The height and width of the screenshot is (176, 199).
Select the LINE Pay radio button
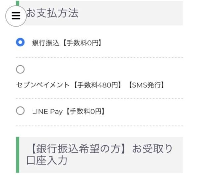20,111
